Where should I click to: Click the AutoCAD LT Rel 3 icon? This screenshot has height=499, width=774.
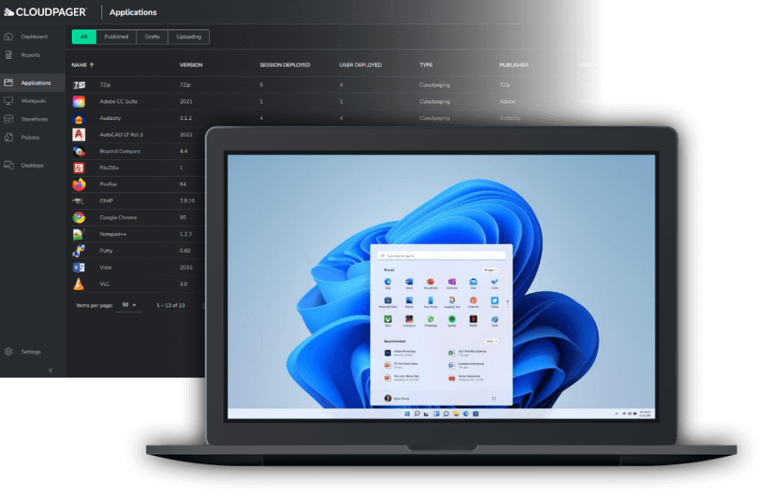click(79, 134)
